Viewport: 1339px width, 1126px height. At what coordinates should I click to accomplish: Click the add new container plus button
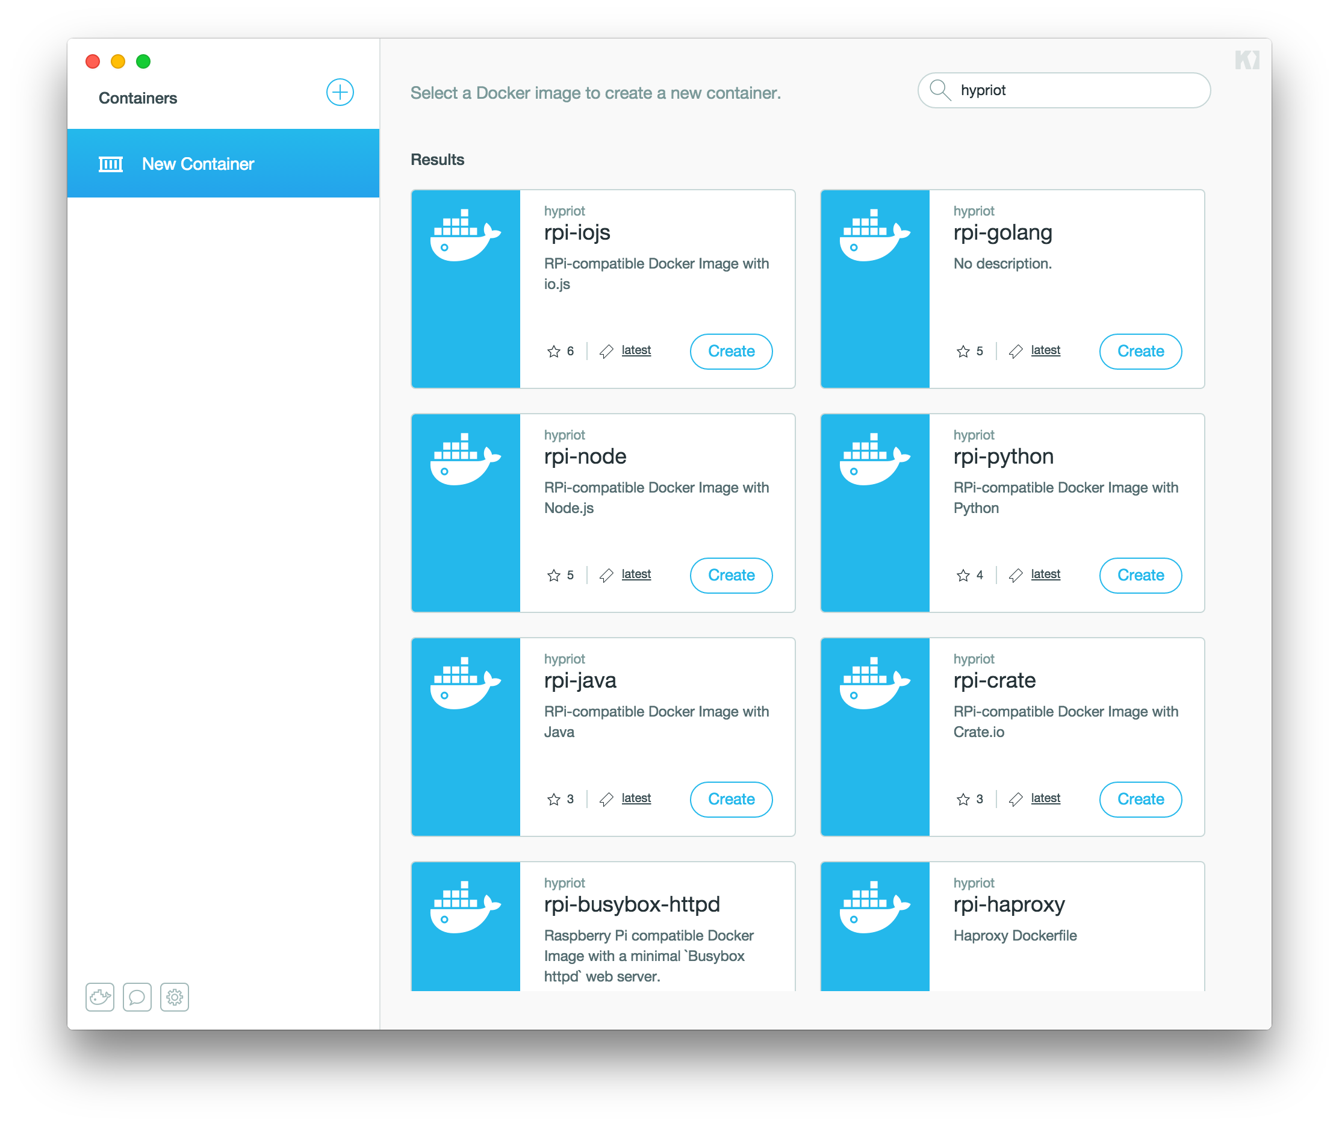(341, 97)
